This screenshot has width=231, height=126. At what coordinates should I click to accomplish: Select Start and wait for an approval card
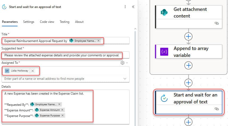click(189, 102)
